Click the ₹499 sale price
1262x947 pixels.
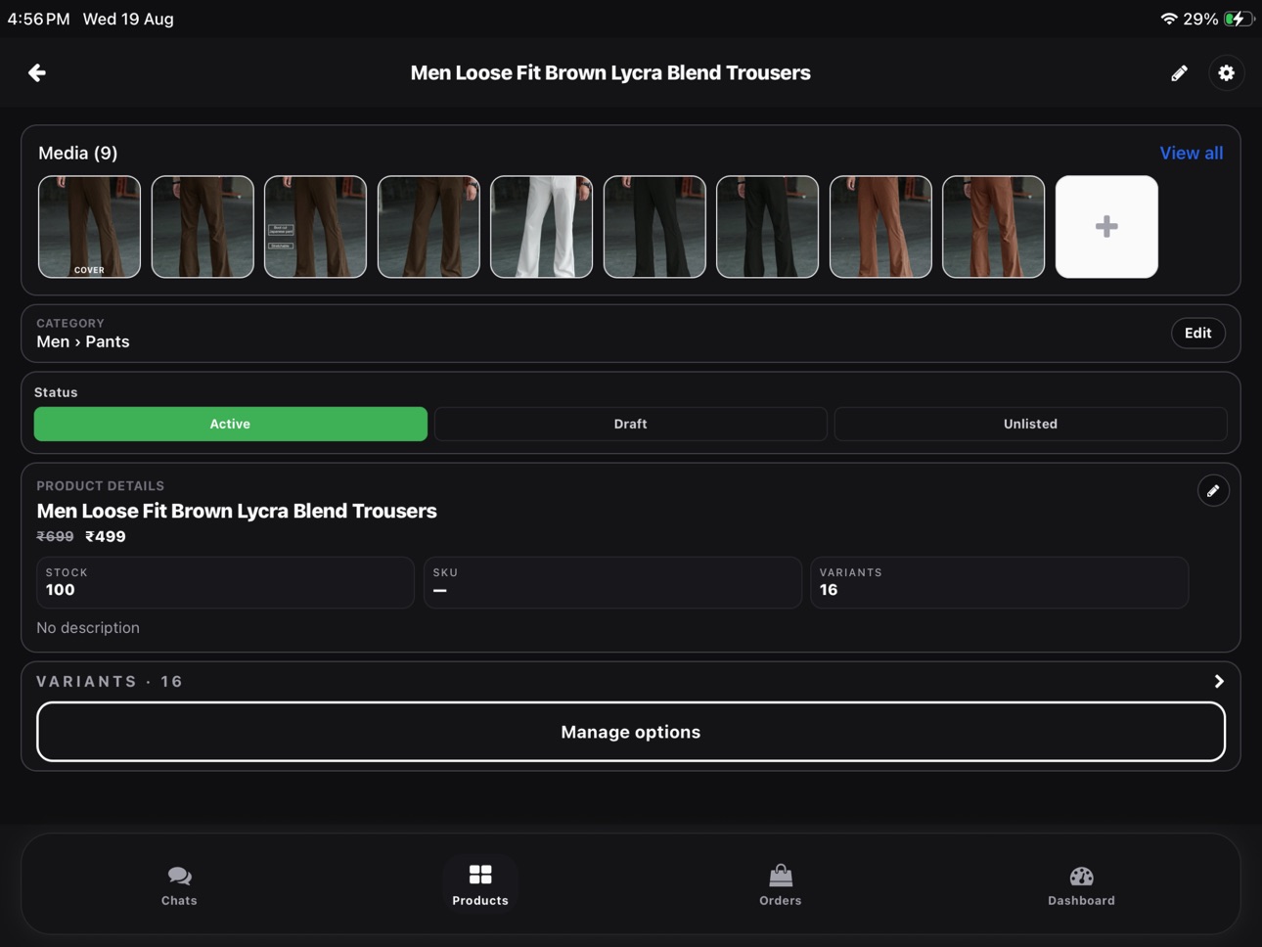coord(106,536)
